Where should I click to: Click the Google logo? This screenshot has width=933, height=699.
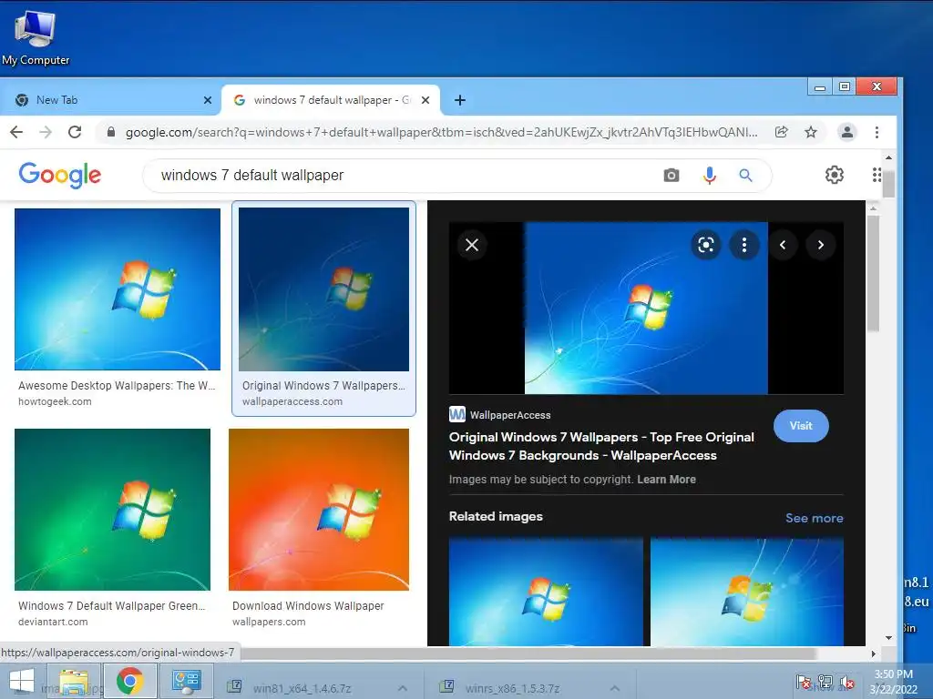[59, 175]
